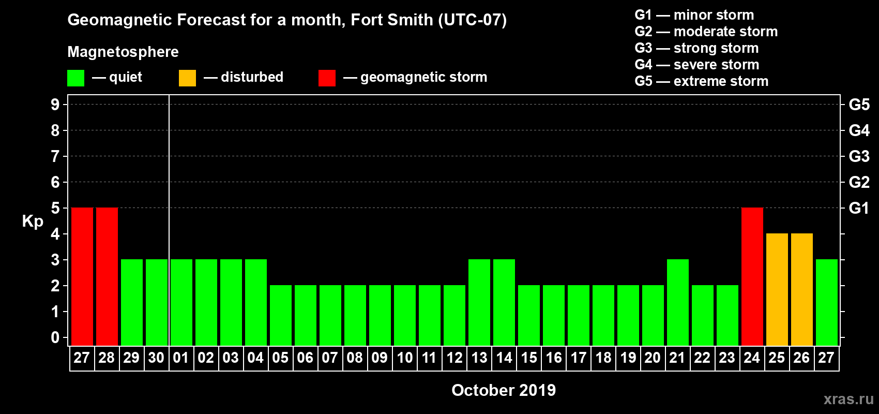Click the date label 18
This screenshot has width=879, height=414.
(x=603, y=358)
